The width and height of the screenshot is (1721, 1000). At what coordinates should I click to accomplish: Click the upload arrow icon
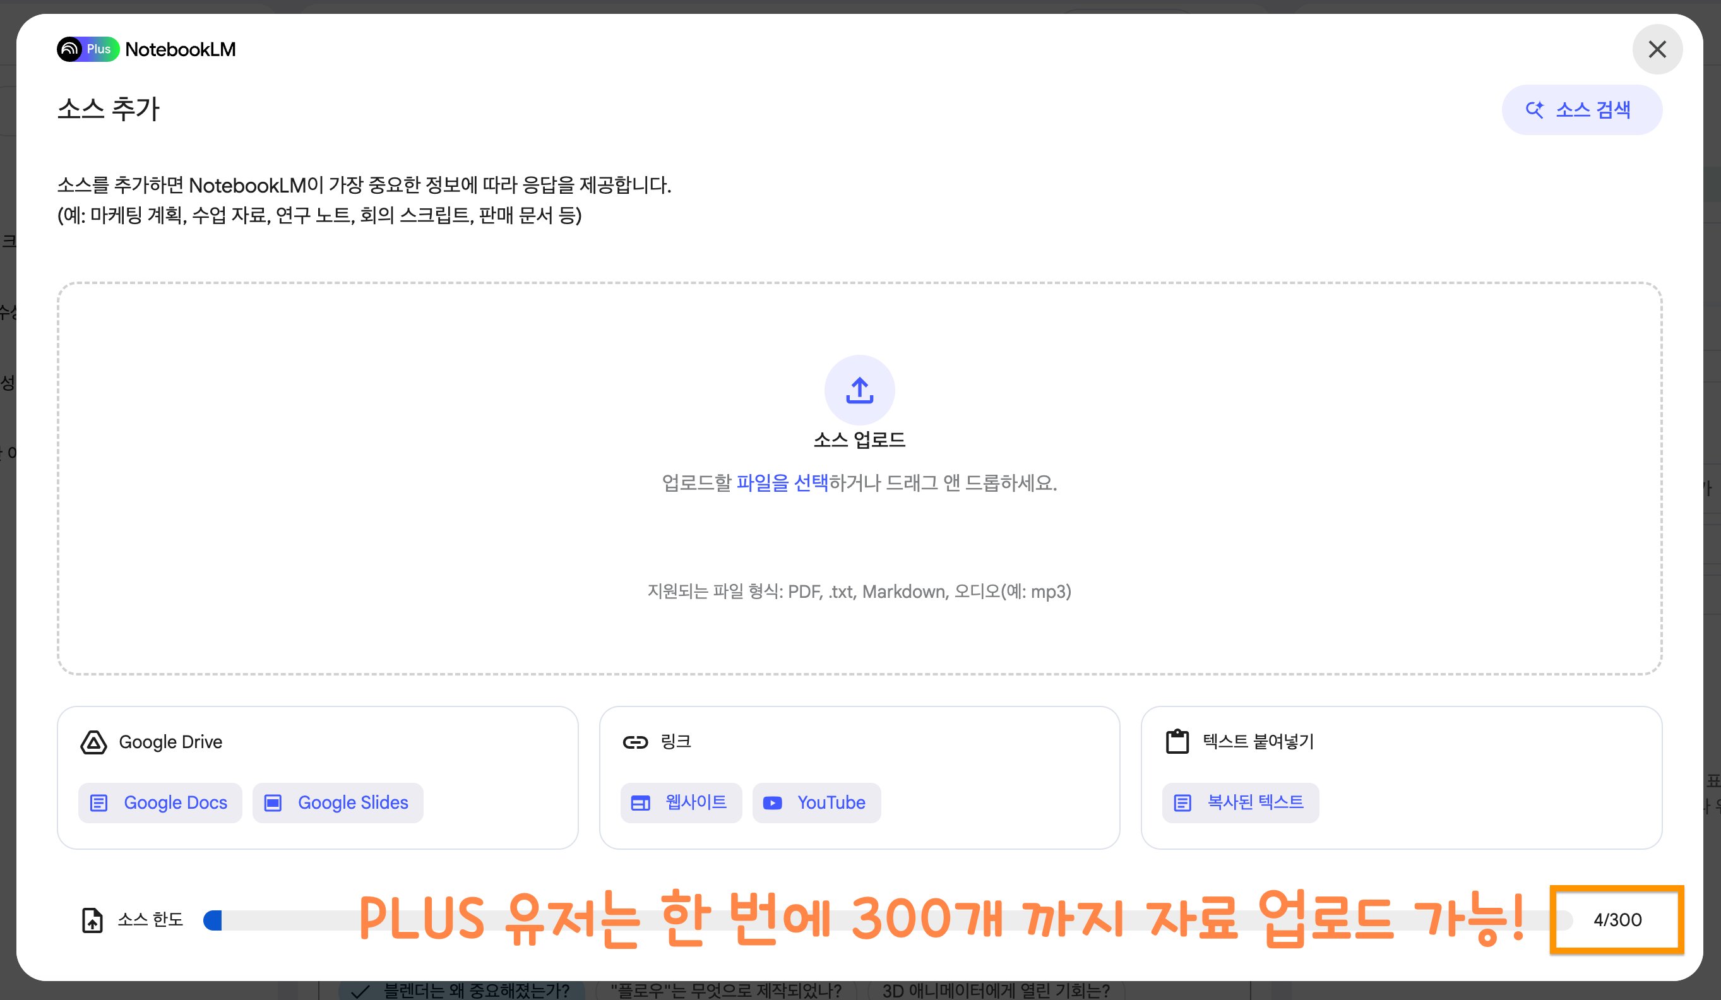pyautogui.click(x=859, y=390)
